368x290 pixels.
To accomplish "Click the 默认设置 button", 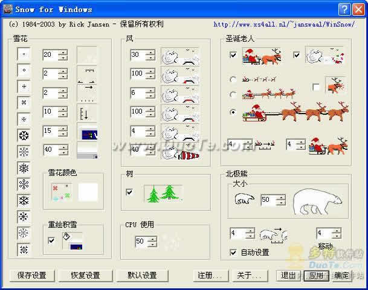I will pyautogui.click(x=142, y=275).
